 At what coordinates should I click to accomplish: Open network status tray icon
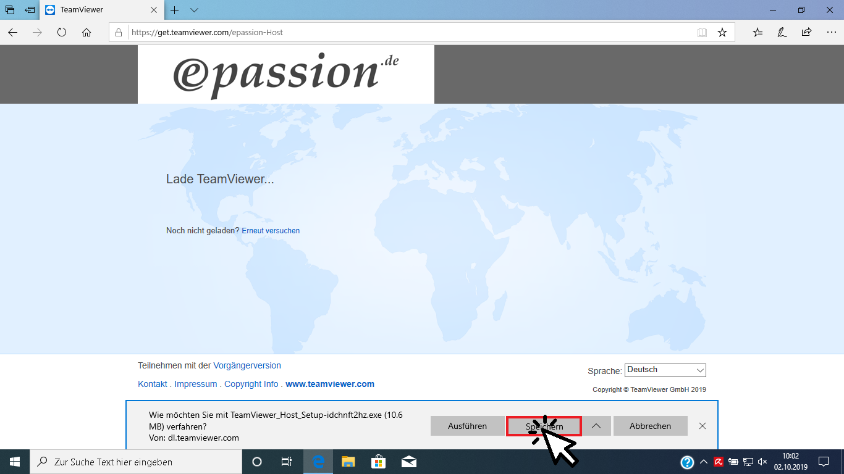coord(748,462)
